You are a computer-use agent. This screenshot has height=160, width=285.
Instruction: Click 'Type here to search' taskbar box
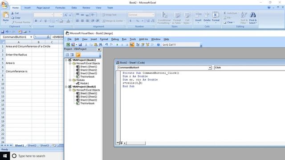[x=37, y=156]
